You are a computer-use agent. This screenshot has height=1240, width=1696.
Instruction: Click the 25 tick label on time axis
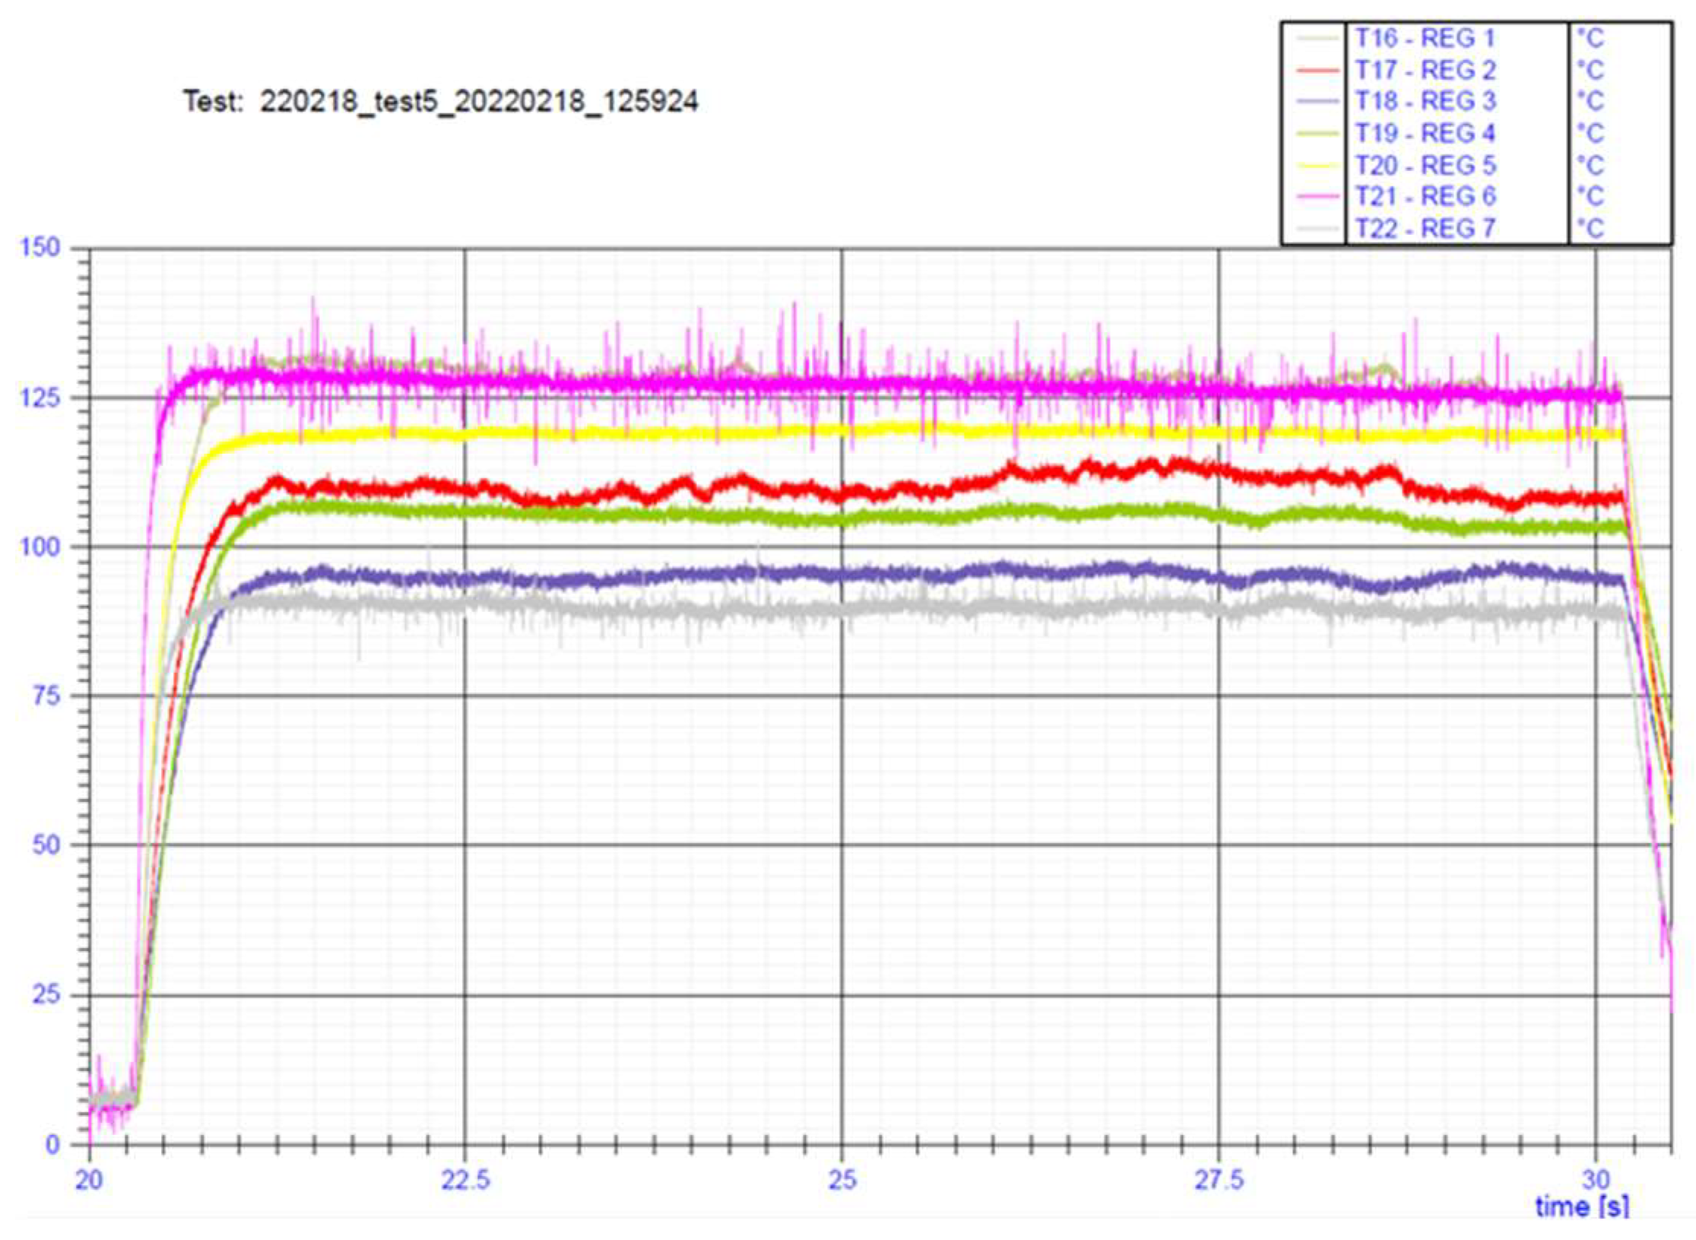(x=841, y=1179)
